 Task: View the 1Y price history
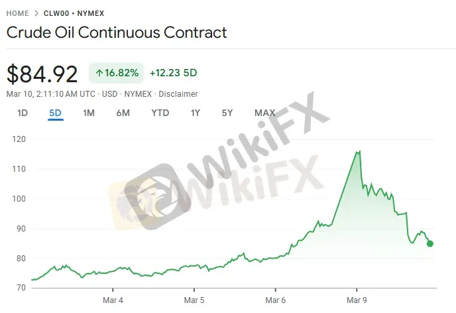(x=195, y=113)
